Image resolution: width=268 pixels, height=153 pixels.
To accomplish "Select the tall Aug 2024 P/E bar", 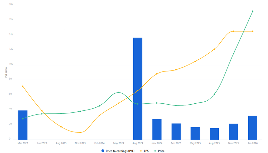I will pyautogui.click(x=138, y=89).
